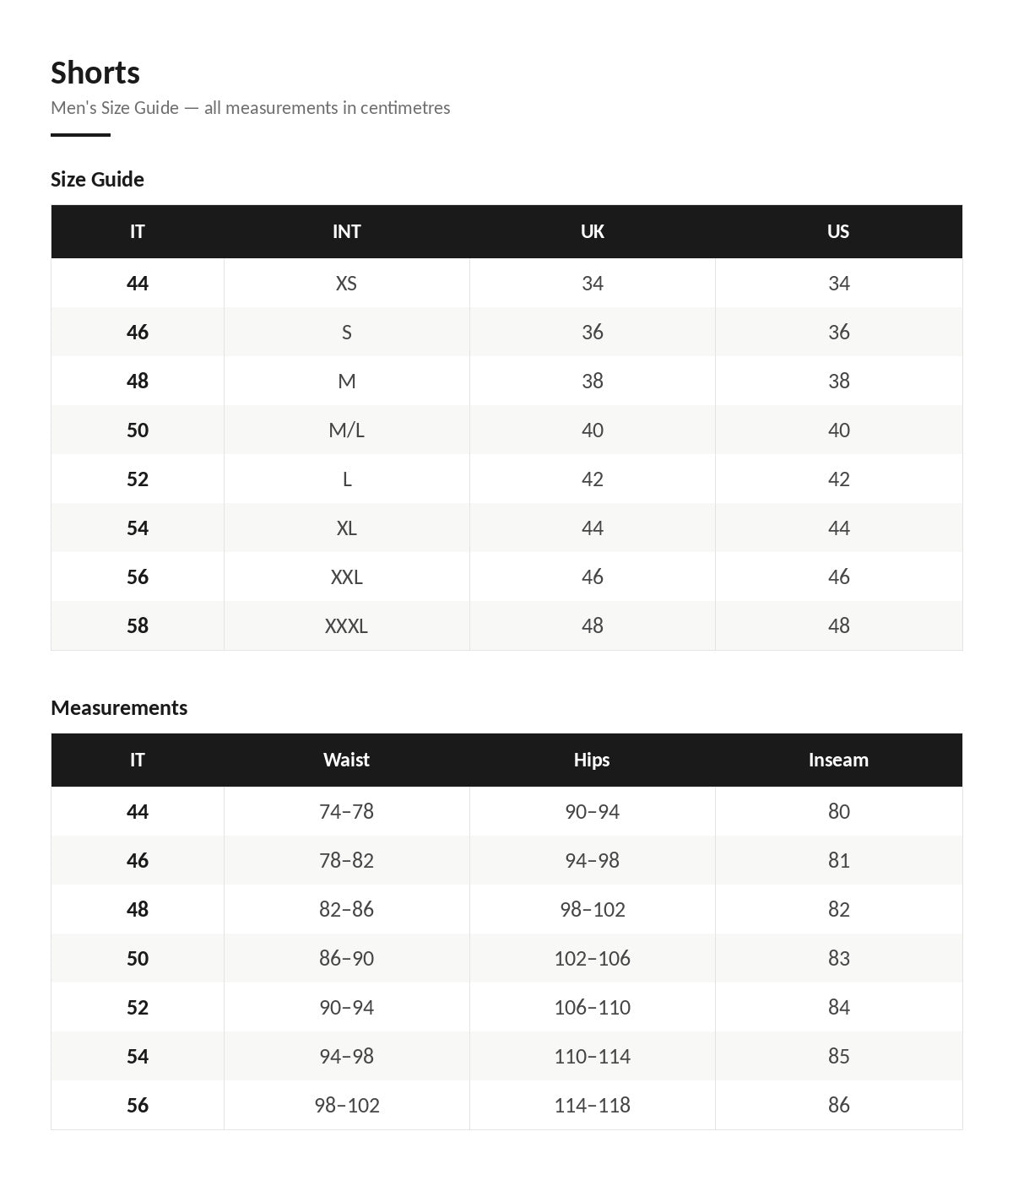Viewport: 1013px width, 1180px height.
Task: Click the Shorts page heading
Action: 95,73
